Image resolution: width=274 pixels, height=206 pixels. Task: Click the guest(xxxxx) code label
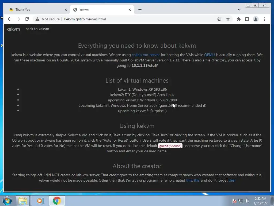click(x=170, y=146)
